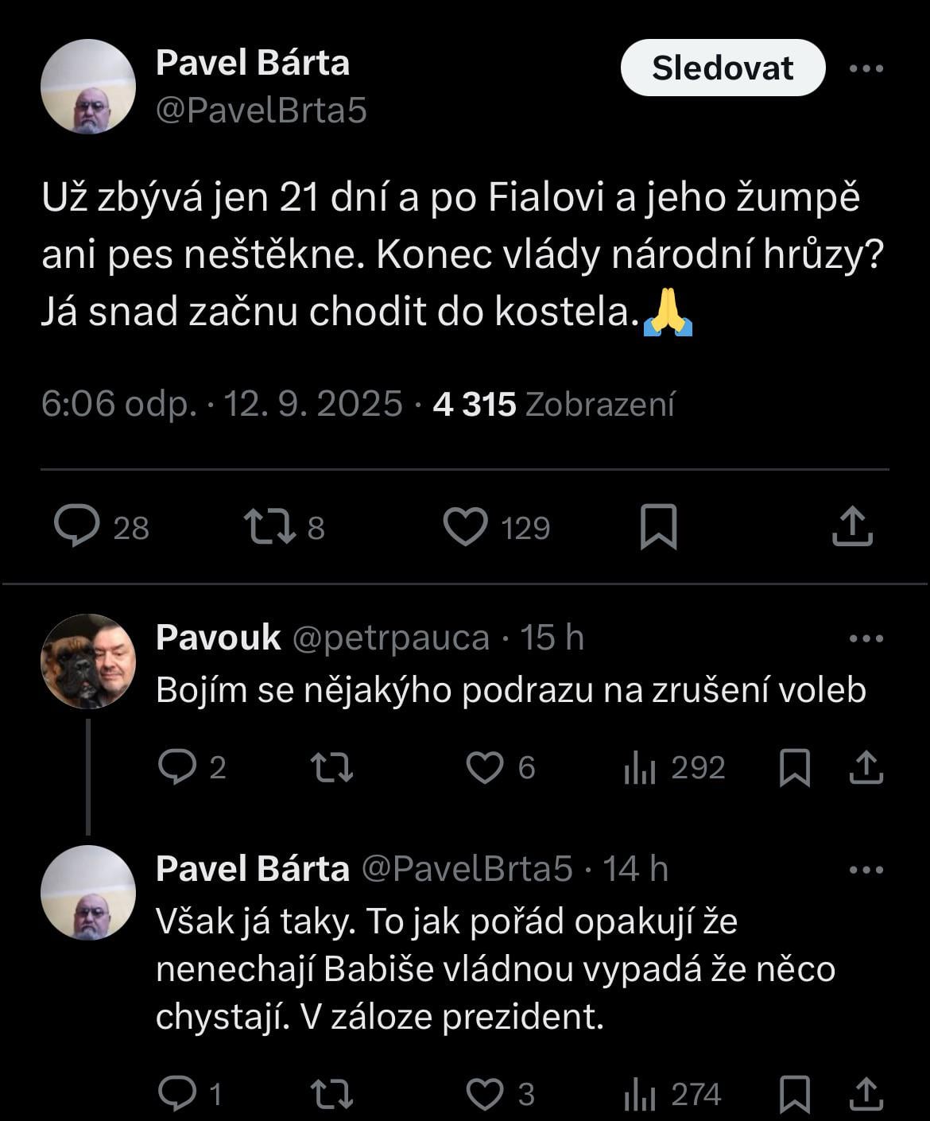Share the main post

coord(852,526)
